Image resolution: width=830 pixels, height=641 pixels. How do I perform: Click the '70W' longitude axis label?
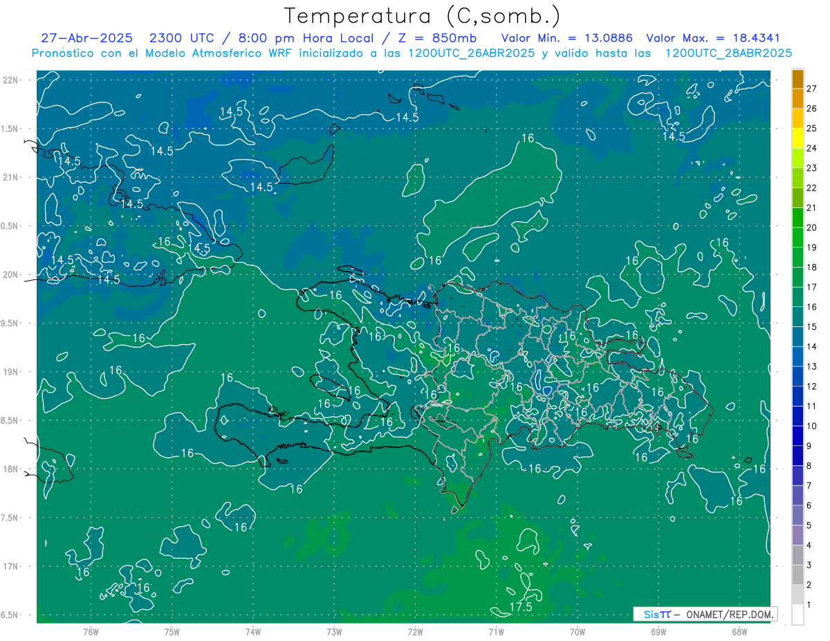tap(578, 631)
